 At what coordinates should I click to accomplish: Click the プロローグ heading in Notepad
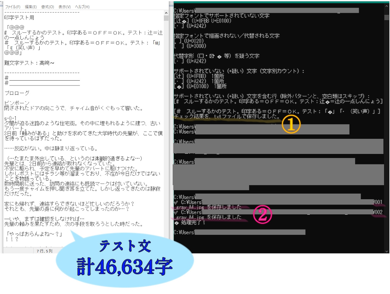click(17, 93)
